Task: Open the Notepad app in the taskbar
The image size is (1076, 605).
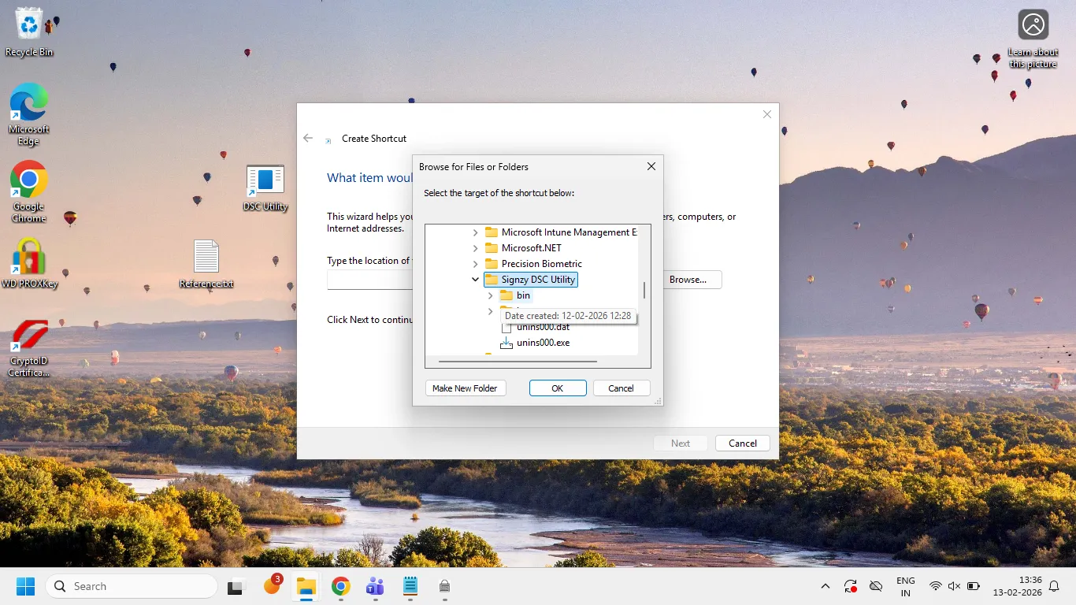Action: point(410,587)
